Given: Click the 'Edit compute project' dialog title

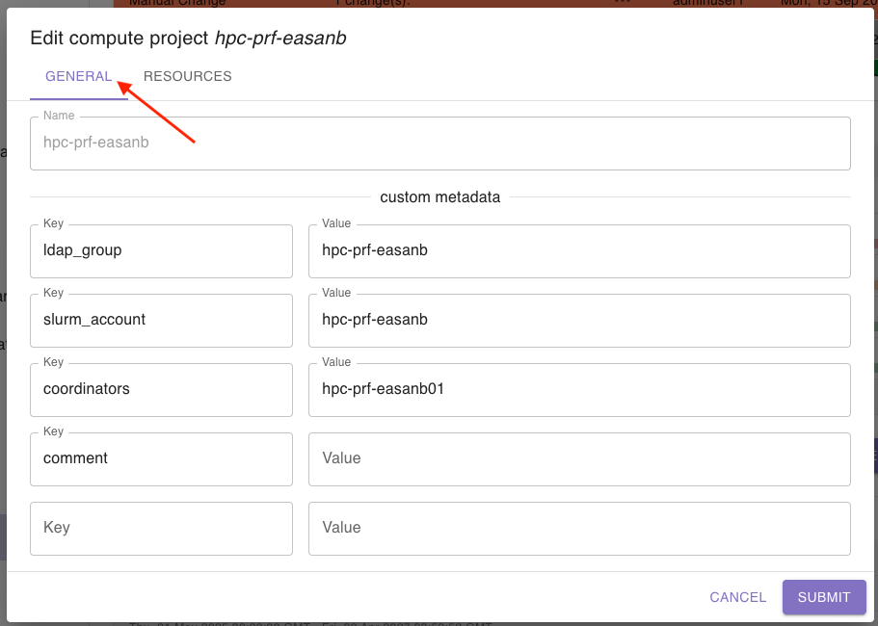Looking at the screenshot, I should 120,39.
